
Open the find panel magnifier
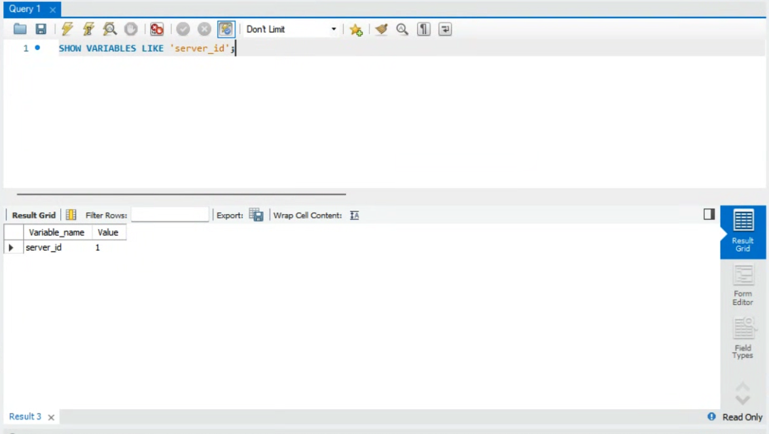402,29
